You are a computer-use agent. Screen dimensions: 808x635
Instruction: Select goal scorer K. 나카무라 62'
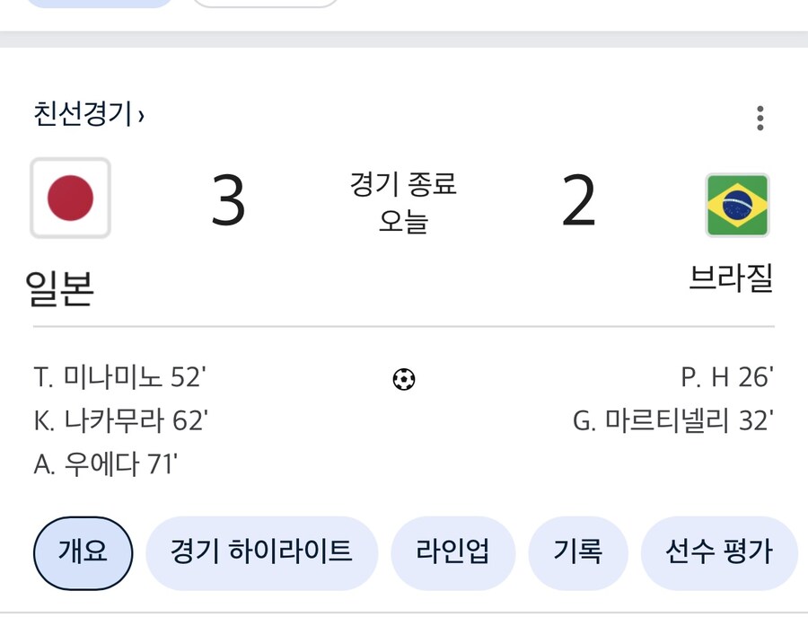point(121,420)
